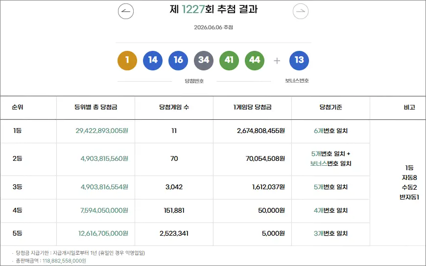Click the per-game prize 50,000원
The height and width of the screenshot is (266, 426).
click(x=271, y=210)
